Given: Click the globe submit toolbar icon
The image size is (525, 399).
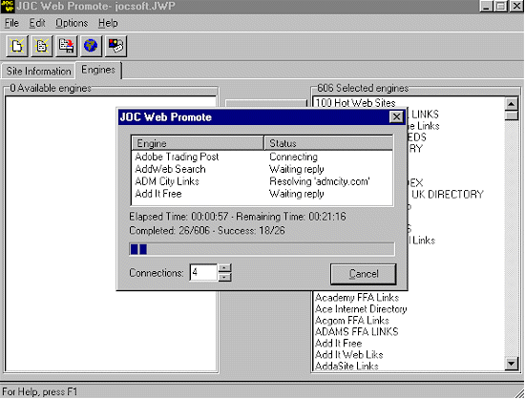Looking at the screenshot, I should (x=91, y=46).
